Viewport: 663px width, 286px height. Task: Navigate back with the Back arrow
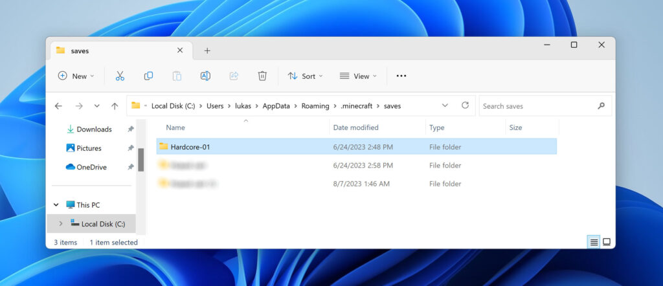(58, 106)
